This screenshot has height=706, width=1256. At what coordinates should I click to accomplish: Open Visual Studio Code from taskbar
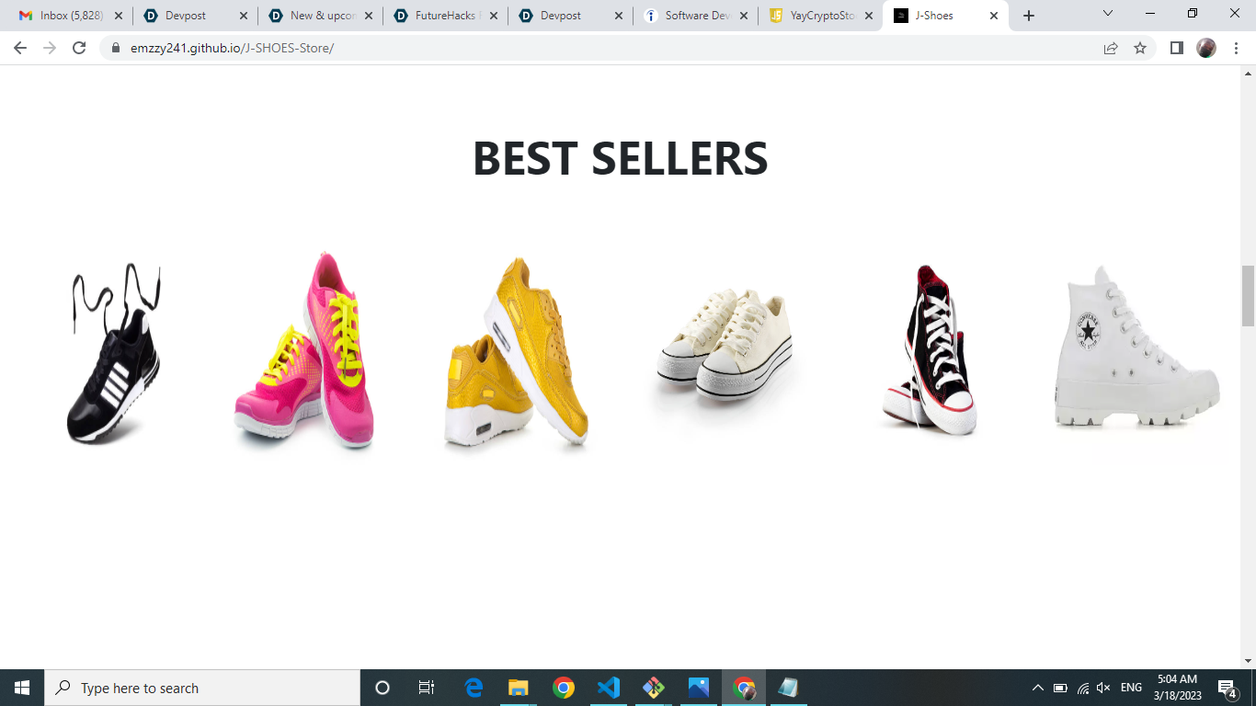[x=607, y=687]
